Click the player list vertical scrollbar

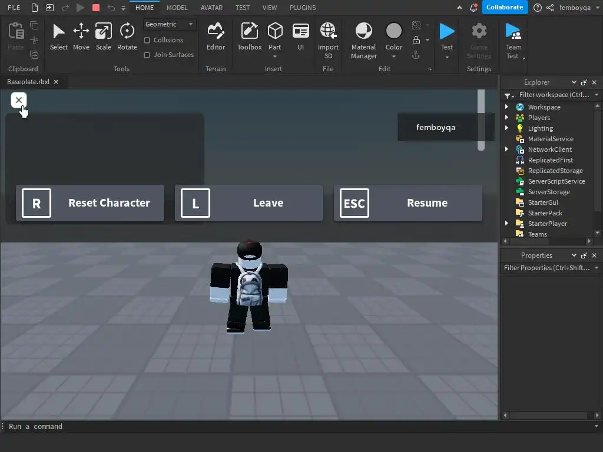click(481, 120)
